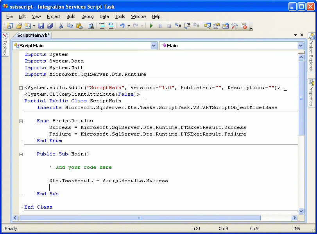Screen dimensions: 317x234
Task: Open the Open File folder icon
Action: pos(18,26)
